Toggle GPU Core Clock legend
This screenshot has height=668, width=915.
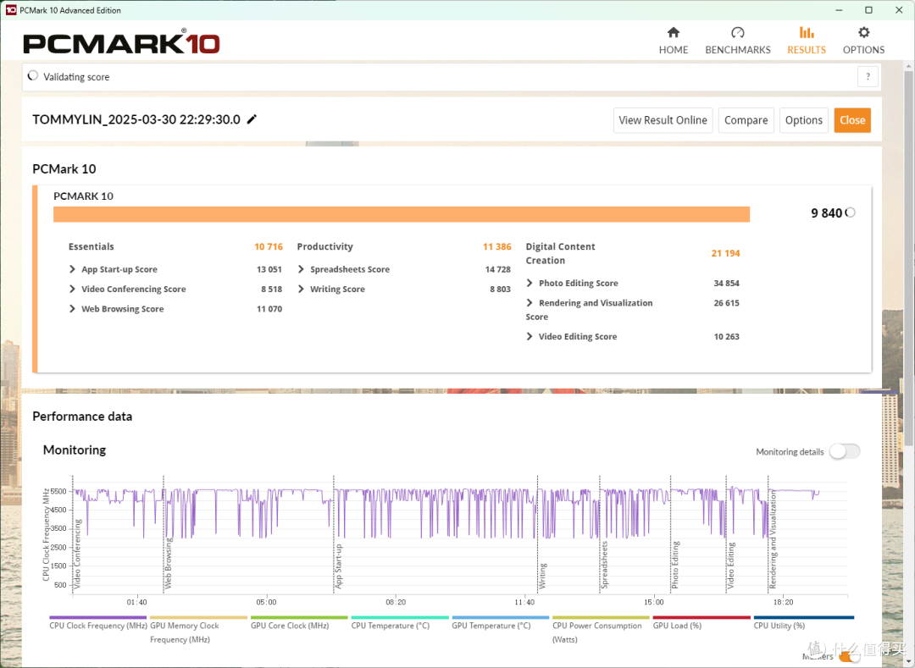click(299, 622)
